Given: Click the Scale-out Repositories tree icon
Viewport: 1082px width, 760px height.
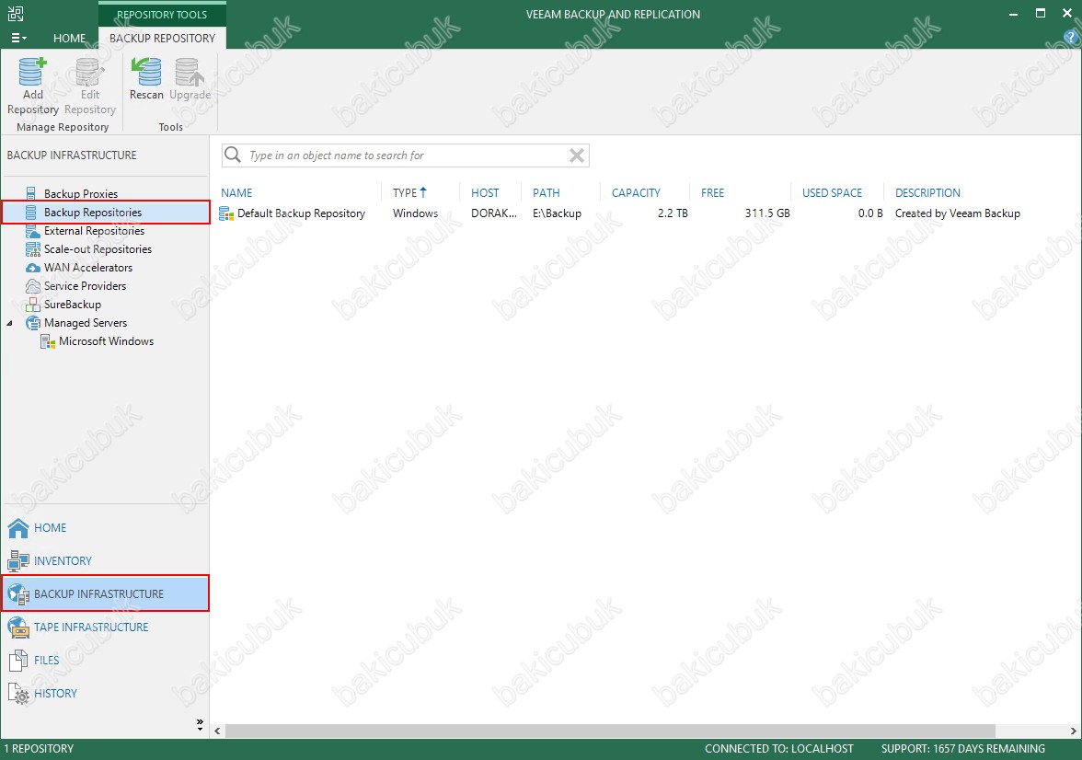Looking at the screenshot, I should (32, 249).
